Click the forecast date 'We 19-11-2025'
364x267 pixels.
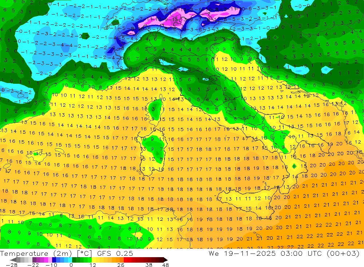(242, 253)
